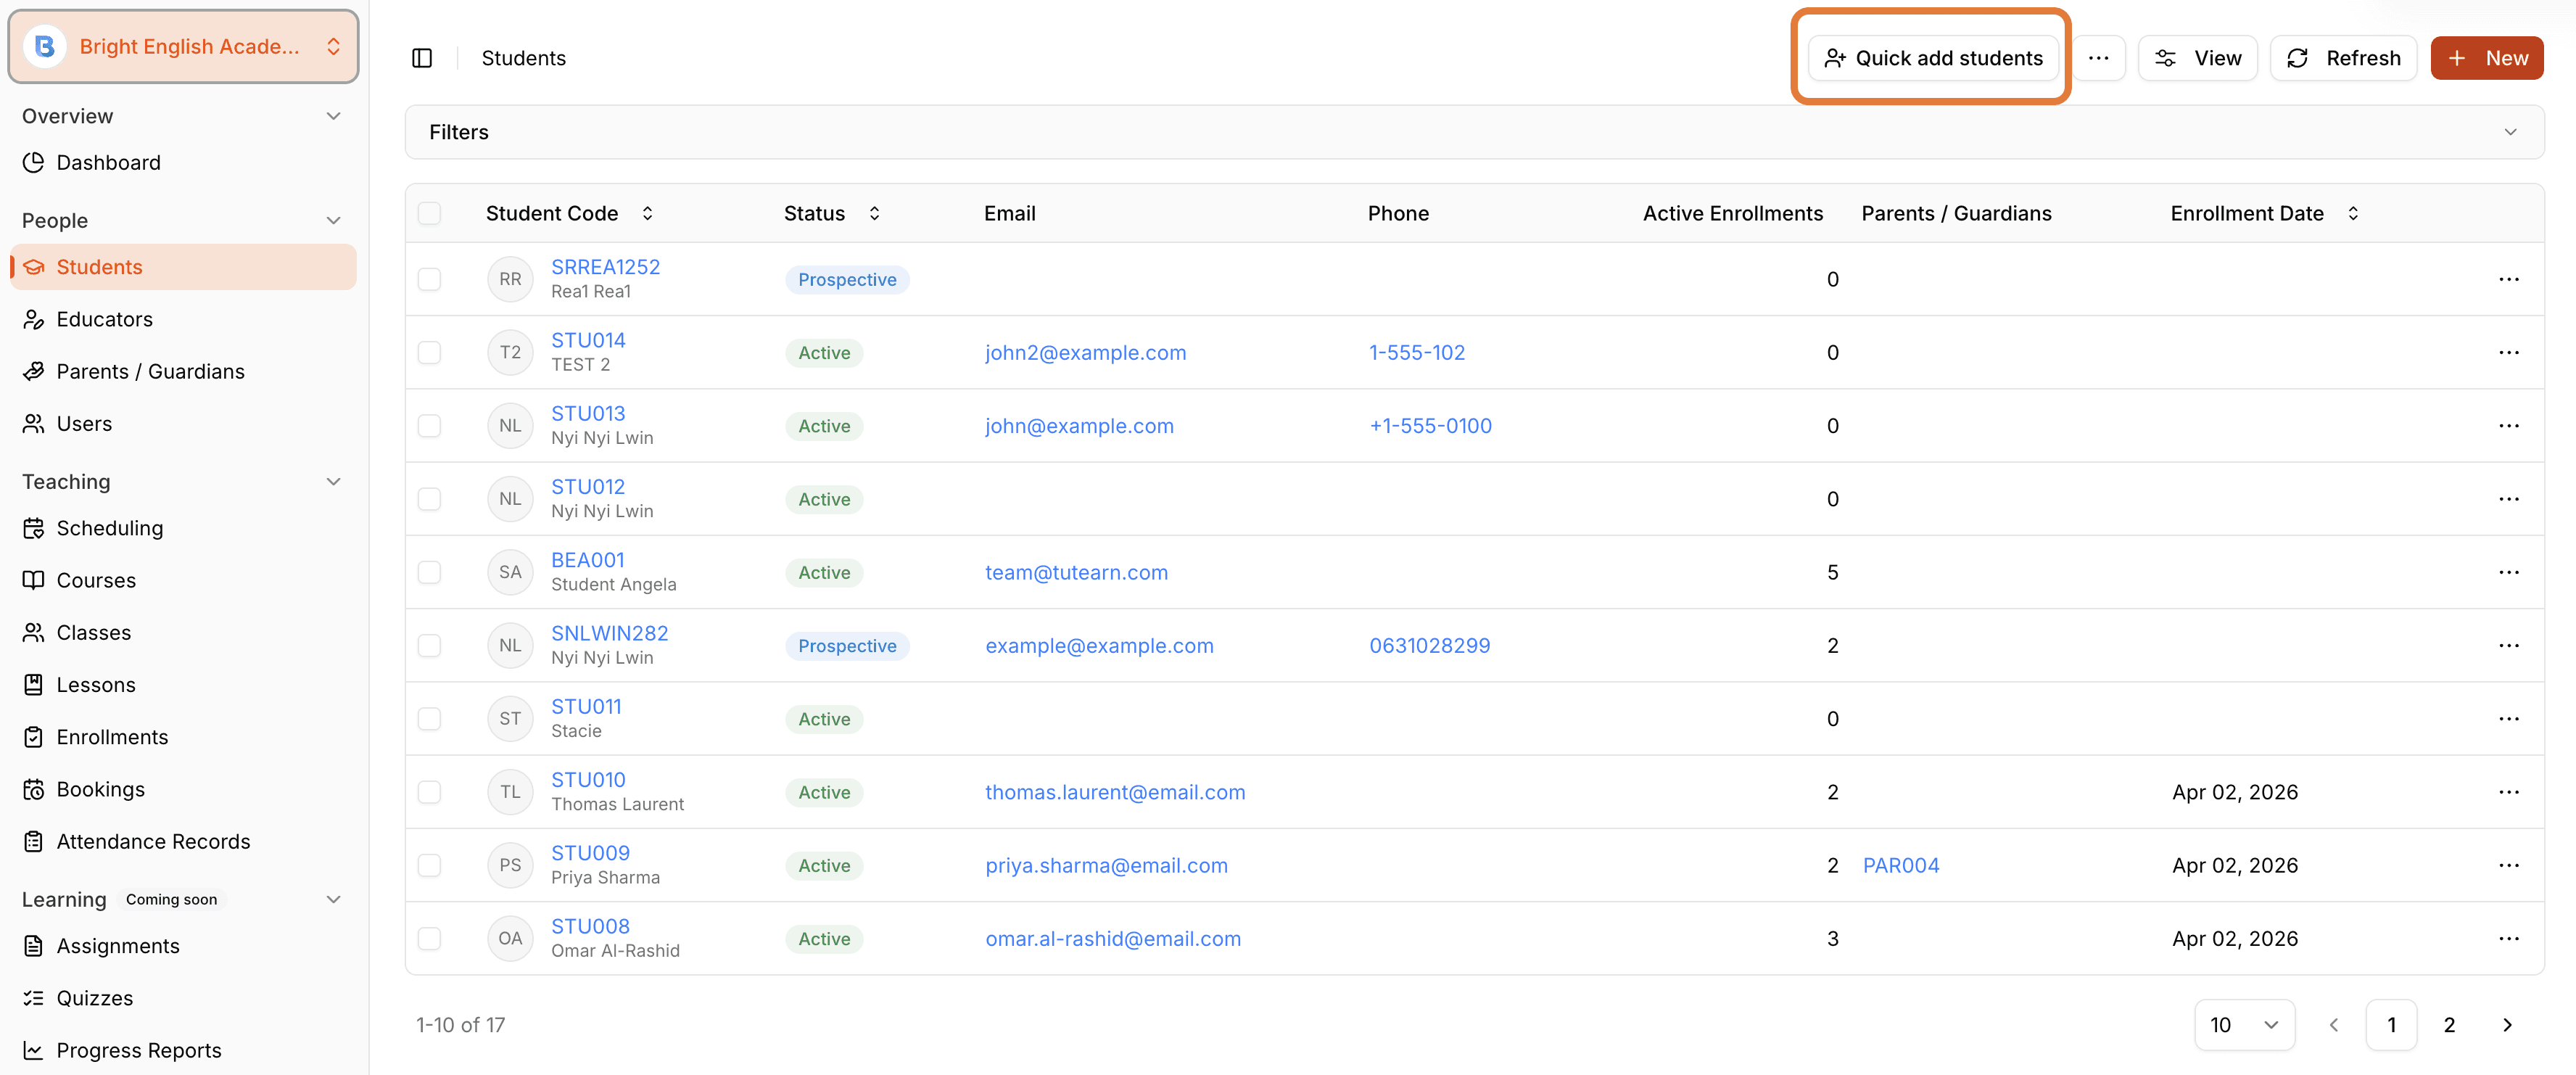Open student code STU010 link

pyautogui.click(x=588, y=780)
